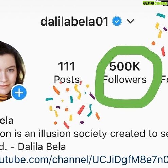The width and height of the screenshot is (168, 168).
Task: Open the Posts label
Action: point(67,80)
